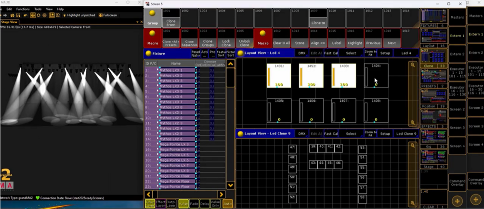Click the Fullscreen icon in MA 3D toolbar
The image size is (484, 209).
(x=101, y=15)
